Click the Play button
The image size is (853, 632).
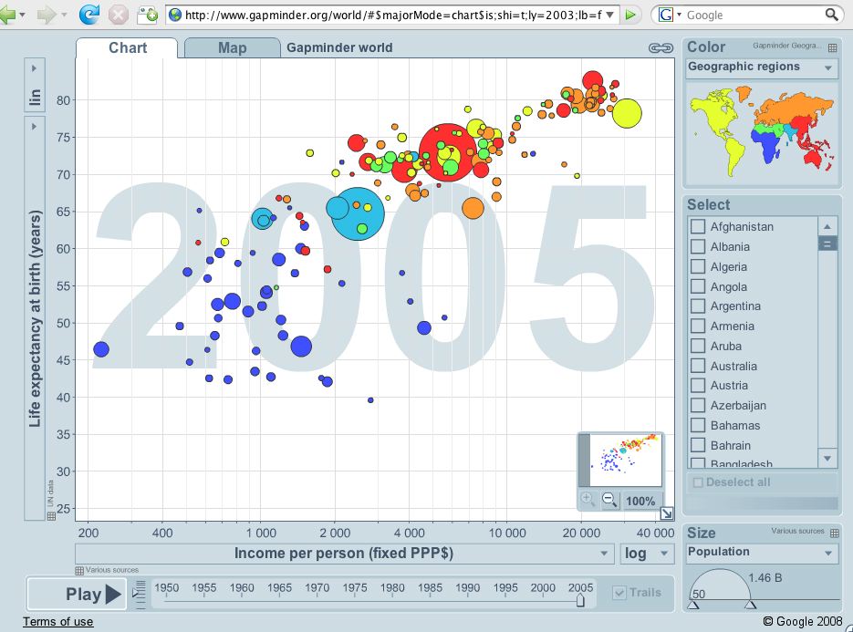77,594
